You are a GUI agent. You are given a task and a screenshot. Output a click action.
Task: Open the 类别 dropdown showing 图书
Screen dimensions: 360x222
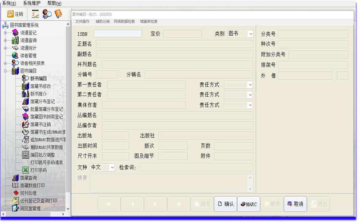pos(251,34)
